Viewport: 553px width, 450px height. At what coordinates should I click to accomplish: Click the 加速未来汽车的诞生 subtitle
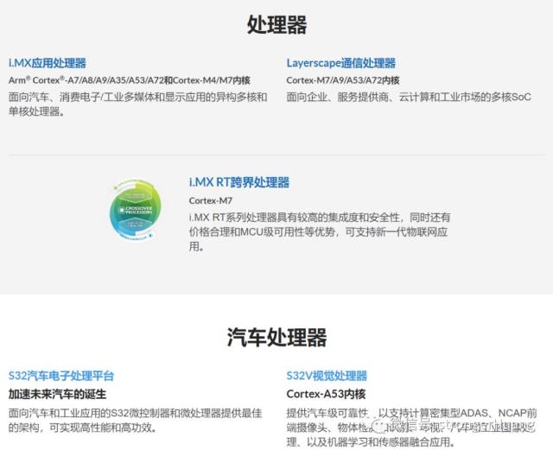tap(57, 394)
